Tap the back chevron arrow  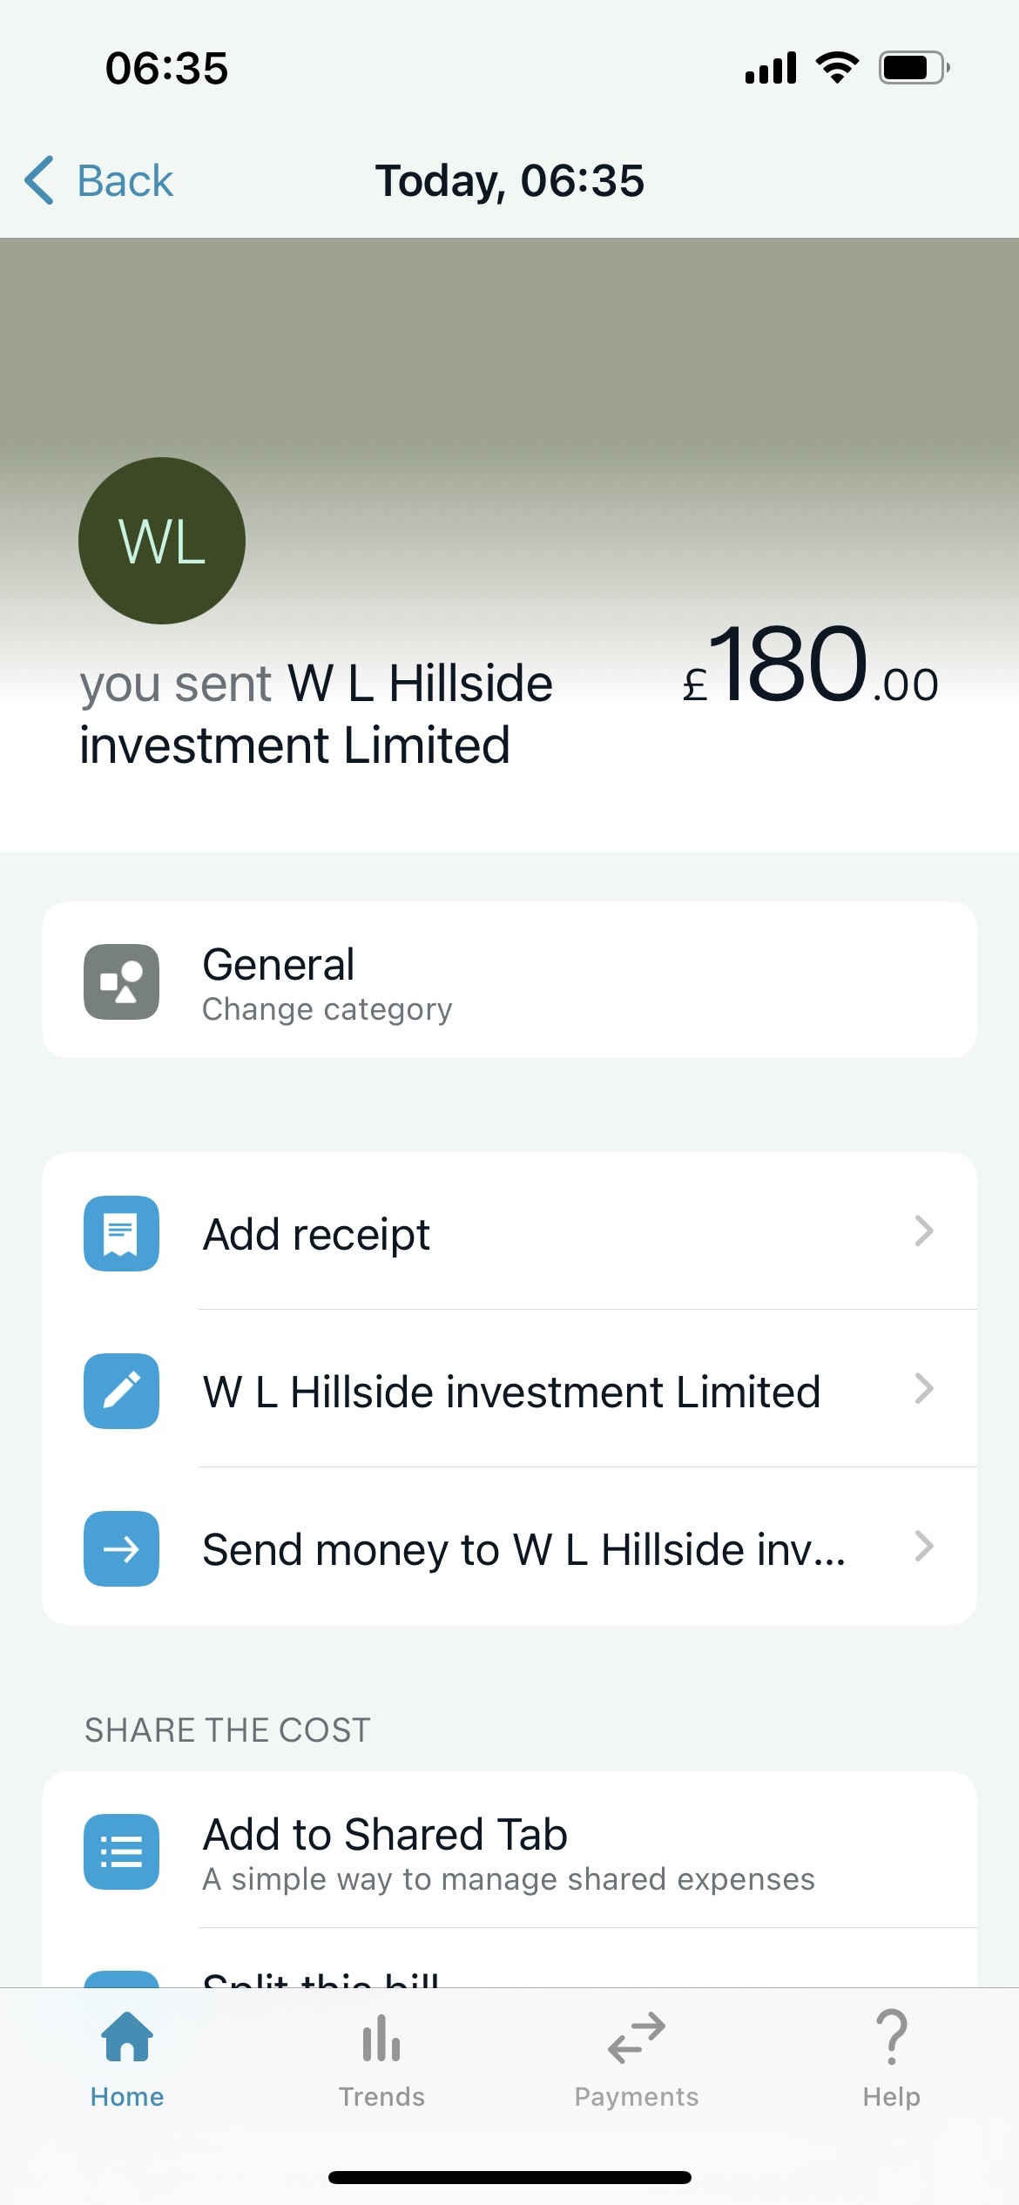pos(40,180)
